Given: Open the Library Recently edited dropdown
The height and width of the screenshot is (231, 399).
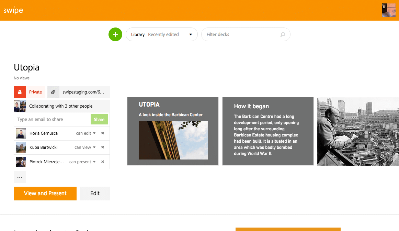Looking at the screenshot, I should [162, 34].
